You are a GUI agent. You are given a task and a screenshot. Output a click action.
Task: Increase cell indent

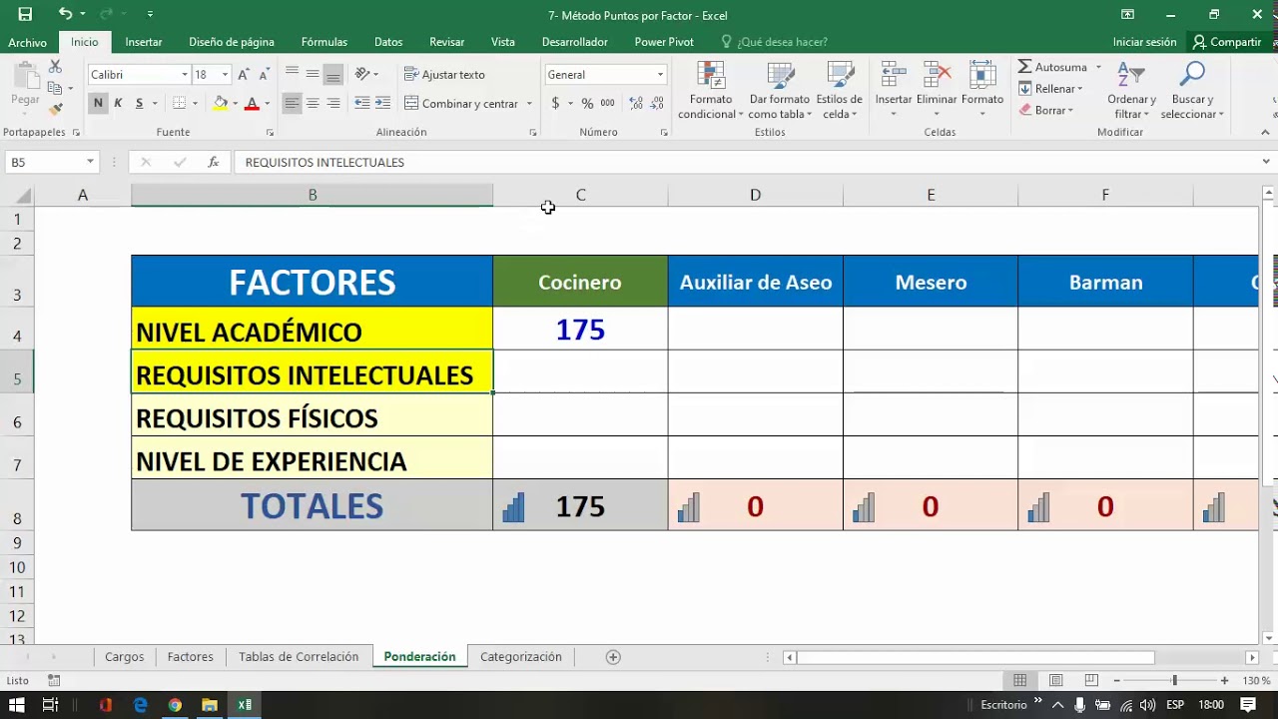383,103
